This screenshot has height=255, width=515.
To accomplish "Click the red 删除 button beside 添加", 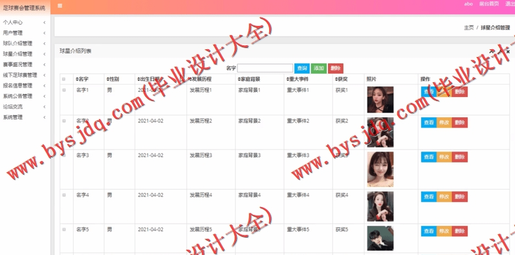I will [335, 69].
